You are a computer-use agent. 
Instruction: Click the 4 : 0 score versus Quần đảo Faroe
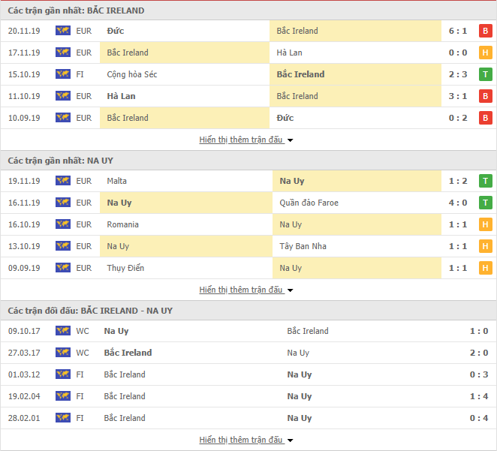458,203
